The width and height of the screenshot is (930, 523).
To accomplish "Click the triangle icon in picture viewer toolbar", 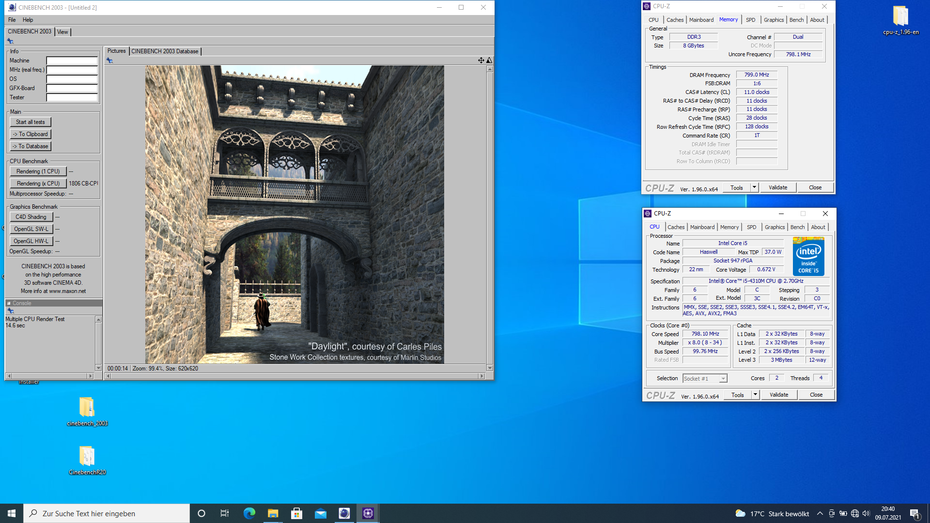I will click(489, 61).
